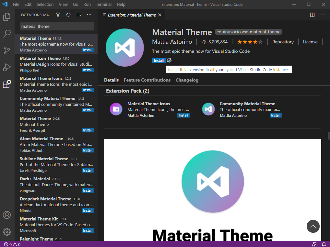
Task: Open the Explorer view in activity bar
Action: pyautogui.click(x=7, y=17)
